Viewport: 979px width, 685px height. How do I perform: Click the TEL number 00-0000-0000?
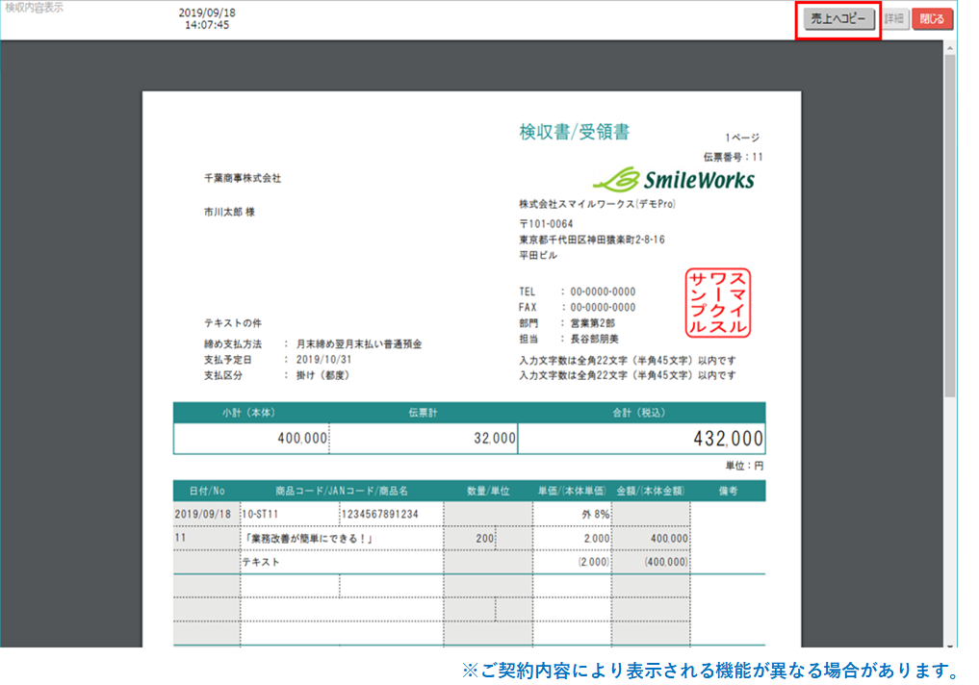[603, 292]
